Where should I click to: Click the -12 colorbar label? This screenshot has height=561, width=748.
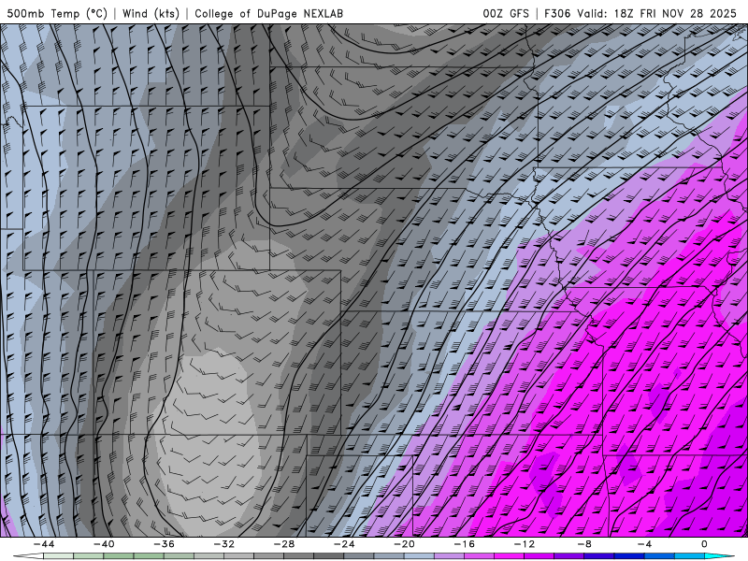click(x=525, y=544)
